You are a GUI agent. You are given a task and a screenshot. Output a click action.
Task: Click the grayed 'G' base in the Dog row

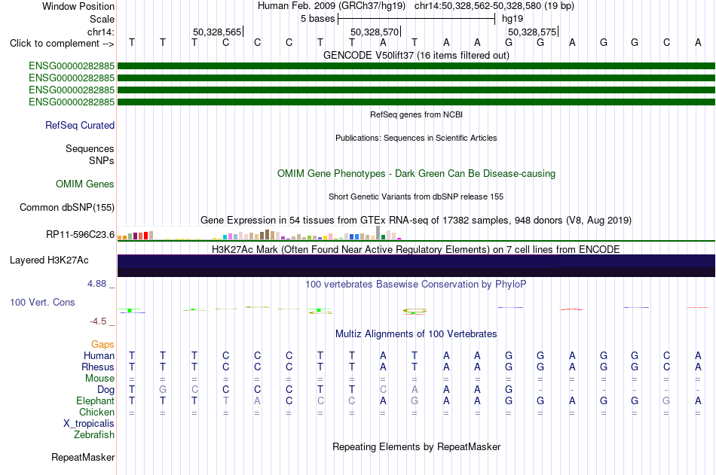tap(163, 390)
